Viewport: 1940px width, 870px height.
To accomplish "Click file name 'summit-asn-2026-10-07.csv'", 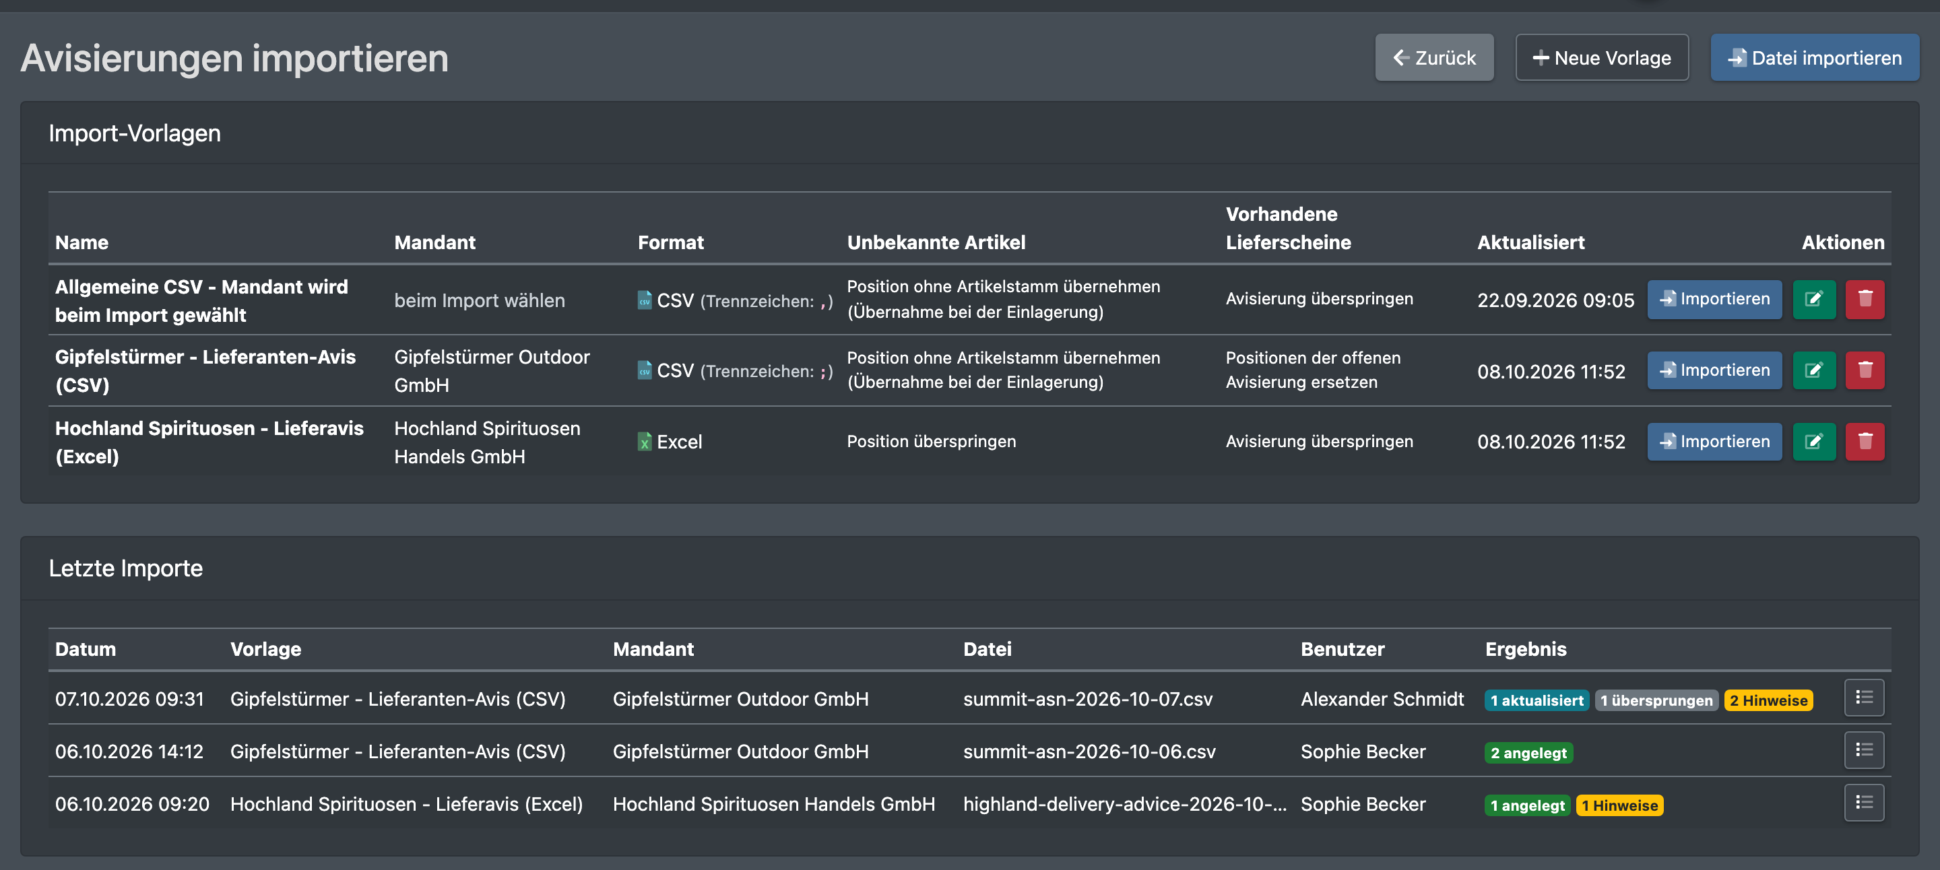I will (1087, 699).
